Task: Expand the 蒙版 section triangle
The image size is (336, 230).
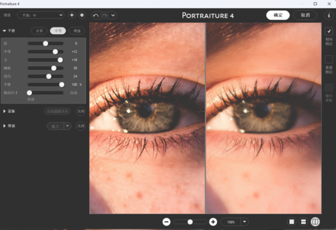Action: click(x=5, y=111)
